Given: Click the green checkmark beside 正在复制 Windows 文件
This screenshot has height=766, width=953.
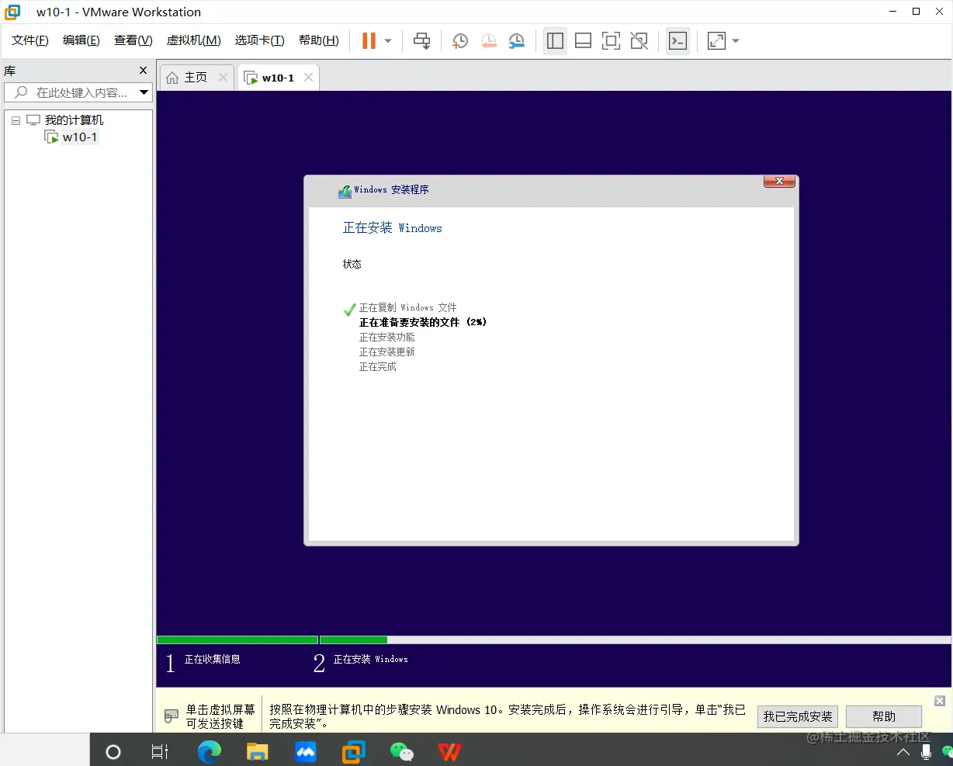Looking at the screenshot, I should (x=349, y=310).
